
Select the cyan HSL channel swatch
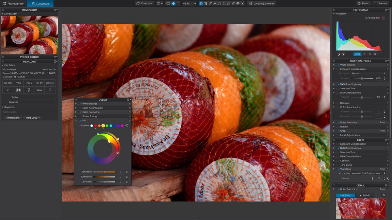[111, 125]
